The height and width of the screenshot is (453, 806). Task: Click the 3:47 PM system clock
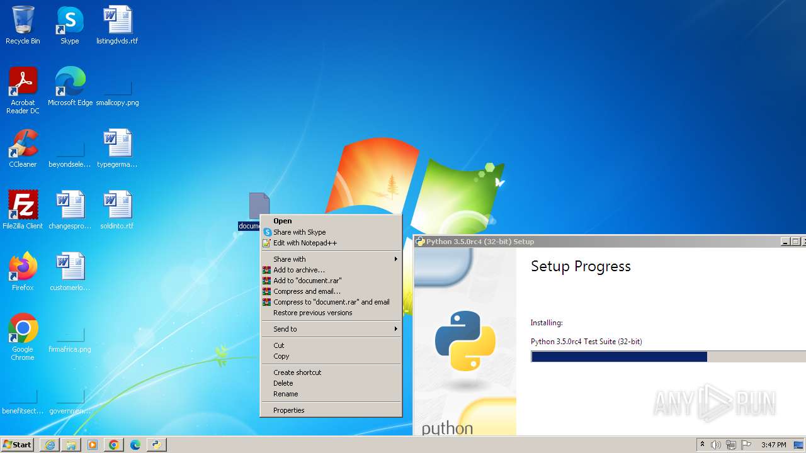tap(773, 445)
